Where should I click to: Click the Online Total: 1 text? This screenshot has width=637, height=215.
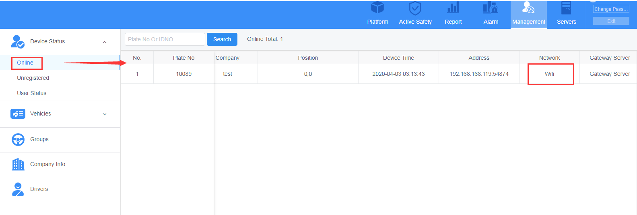pyautogui.click(x=265, y=39)
